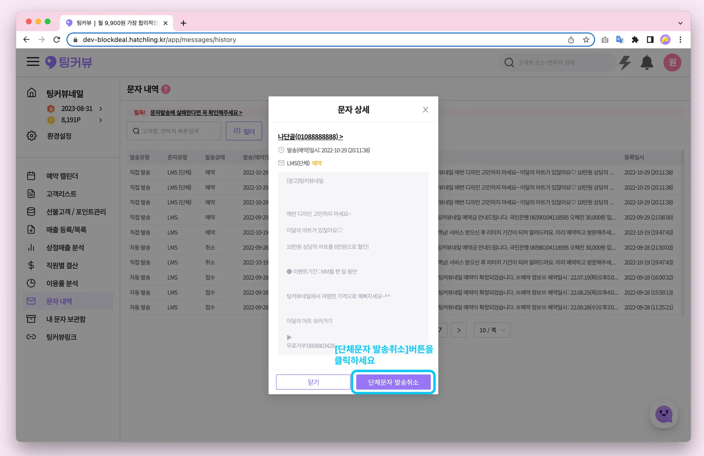
Task: Open the notification bell
Action: pos(647,62)
